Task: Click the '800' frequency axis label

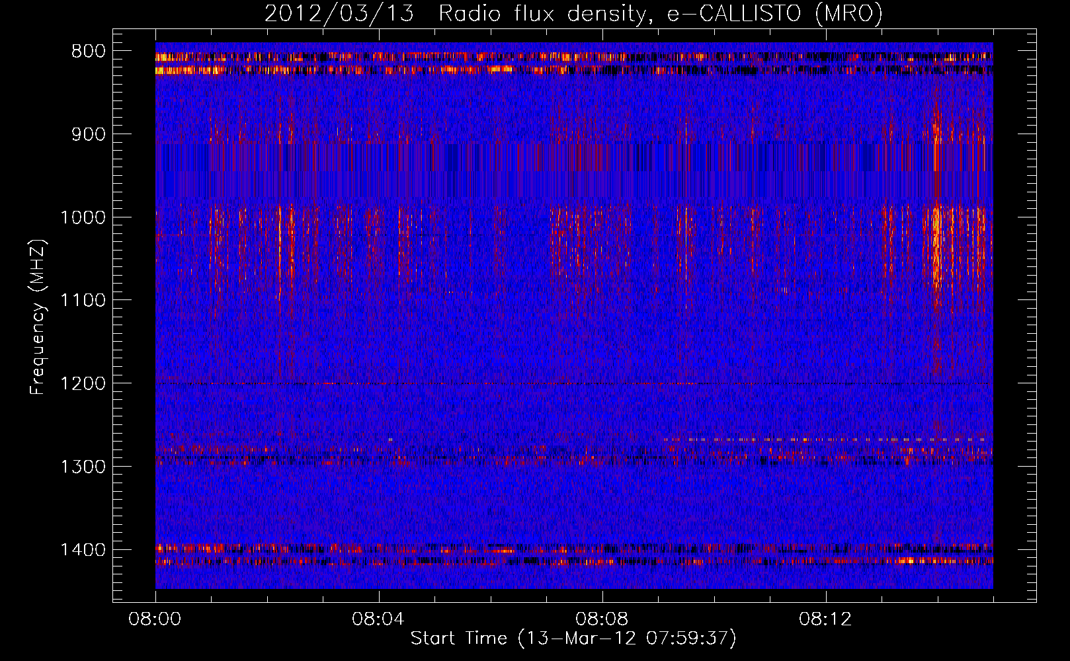Action: click(88, 52)
